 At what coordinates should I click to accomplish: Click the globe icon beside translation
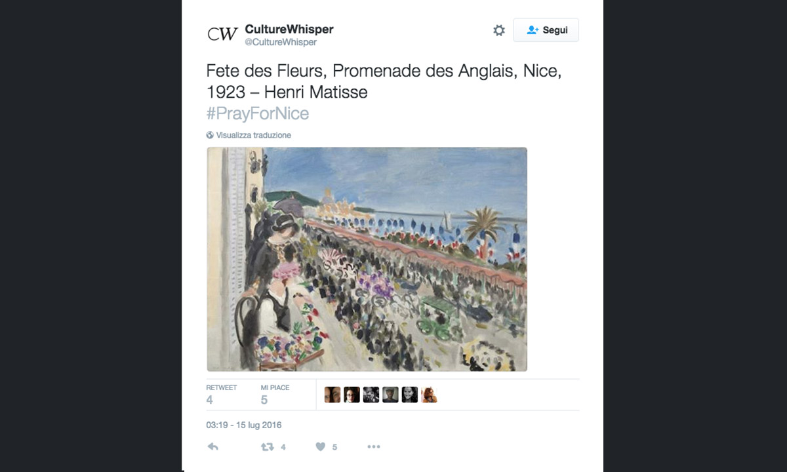210,135
